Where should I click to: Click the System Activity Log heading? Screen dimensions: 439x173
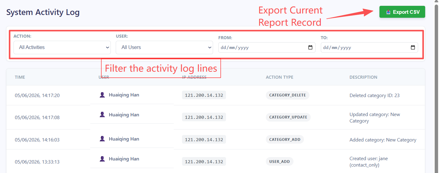pyautogui.click(x=43, y=12)
